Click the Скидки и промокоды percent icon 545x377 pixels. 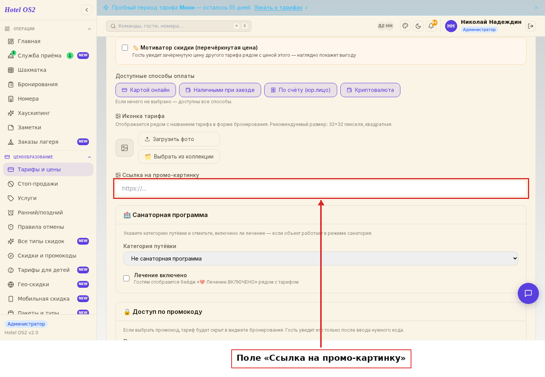[x=11, y=256]
